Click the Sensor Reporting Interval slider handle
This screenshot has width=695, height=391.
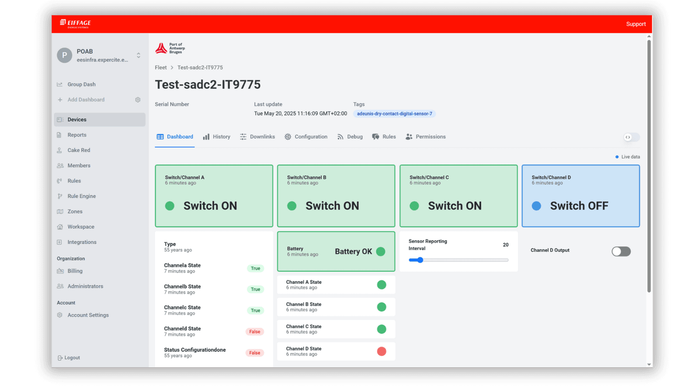(420, 260)
